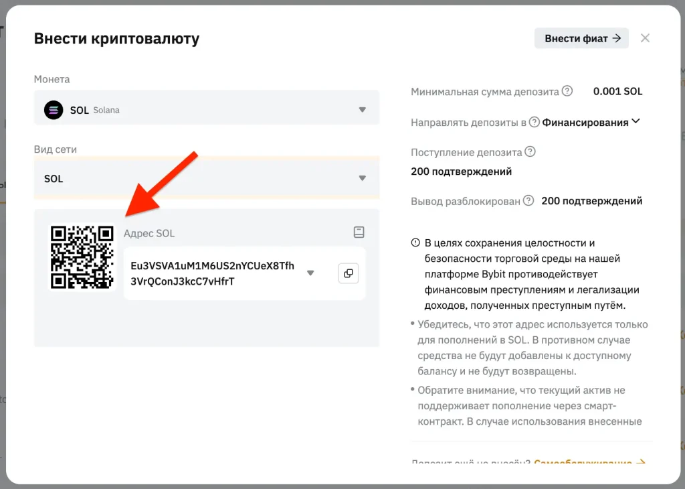Open the Финансирования account dropdown
The image size is (685, 489).
591,123
